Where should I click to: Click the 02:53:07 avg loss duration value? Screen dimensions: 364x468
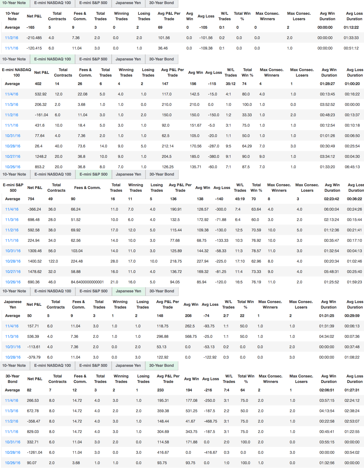tap(352, 421)
